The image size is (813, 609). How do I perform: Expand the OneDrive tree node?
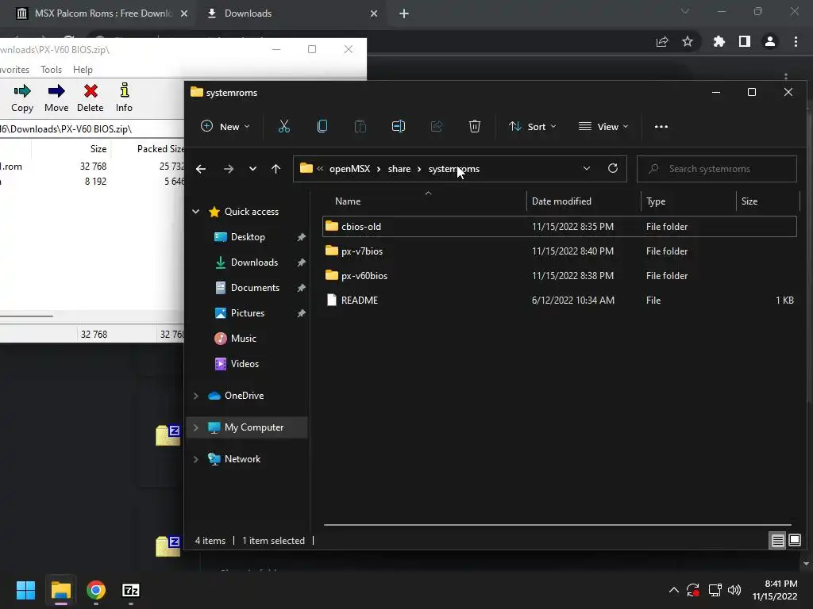196,396
